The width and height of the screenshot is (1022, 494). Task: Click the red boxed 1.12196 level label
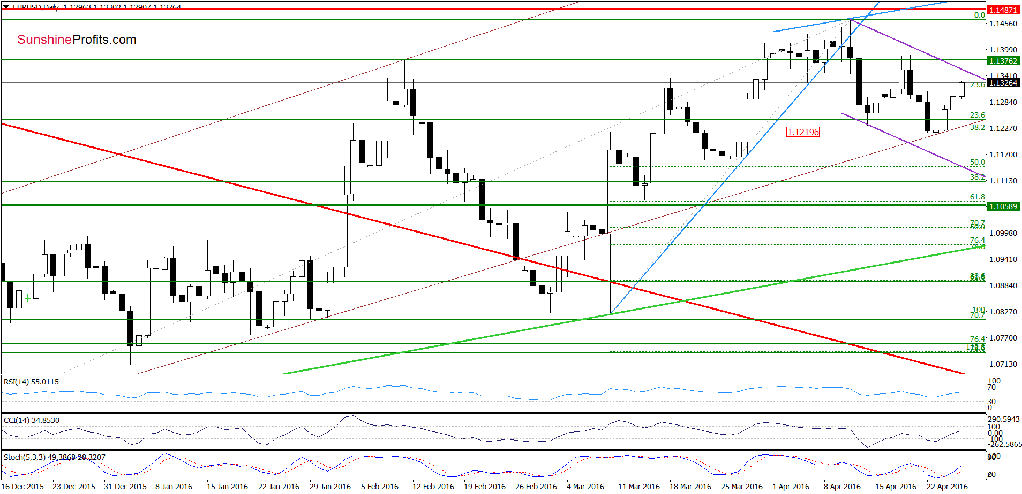[802, 132]
